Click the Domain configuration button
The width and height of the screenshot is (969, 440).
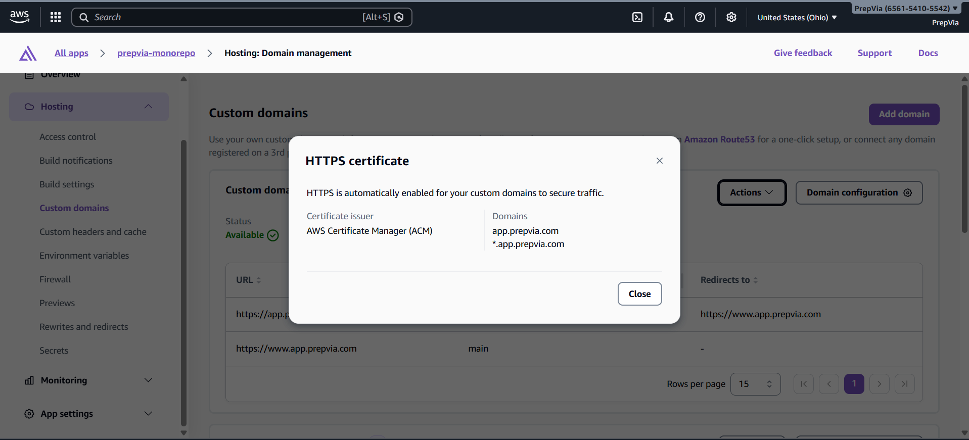click(x=859, y=192)
